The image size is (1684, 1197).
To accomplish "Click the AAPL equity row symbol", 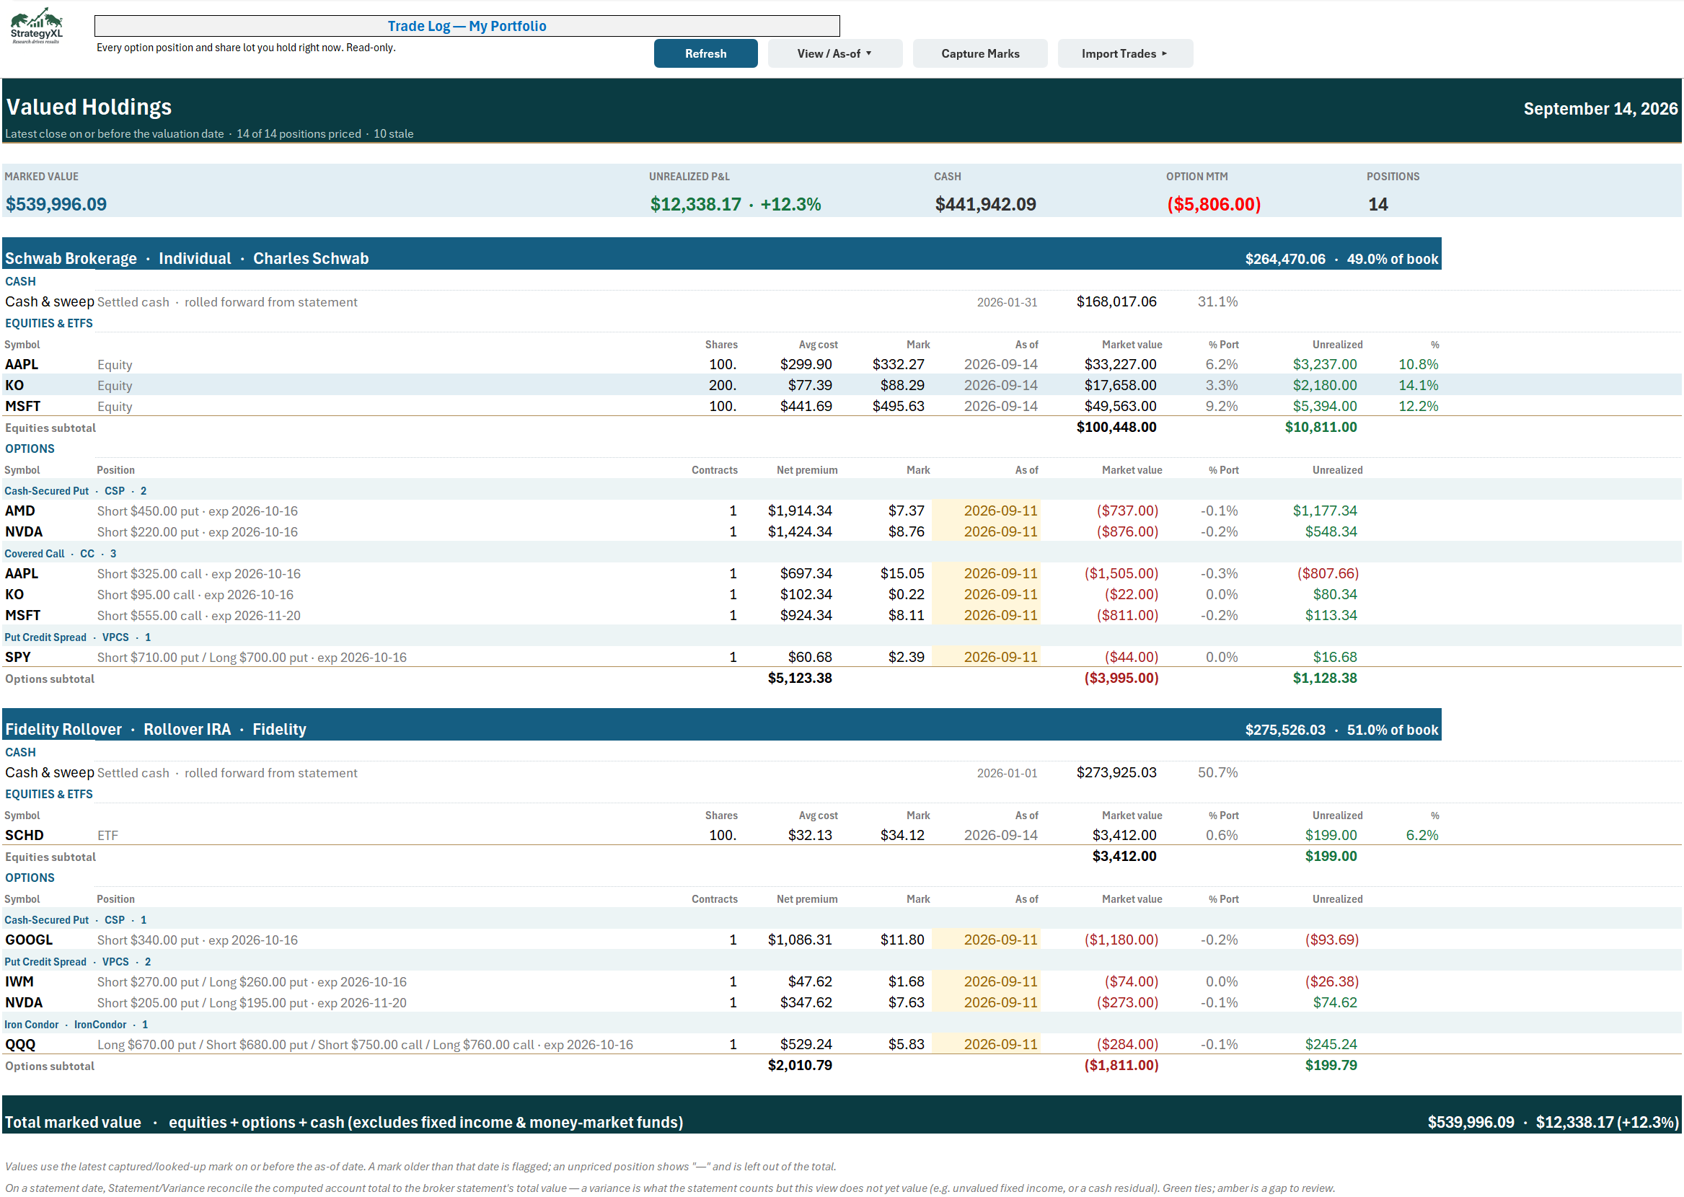I will [22, 364].
